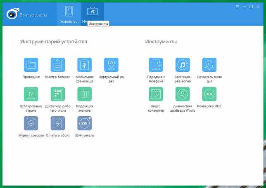266x188 pixels.
Task: Open the Проводник file explorer tool
Action: [31, 65]
